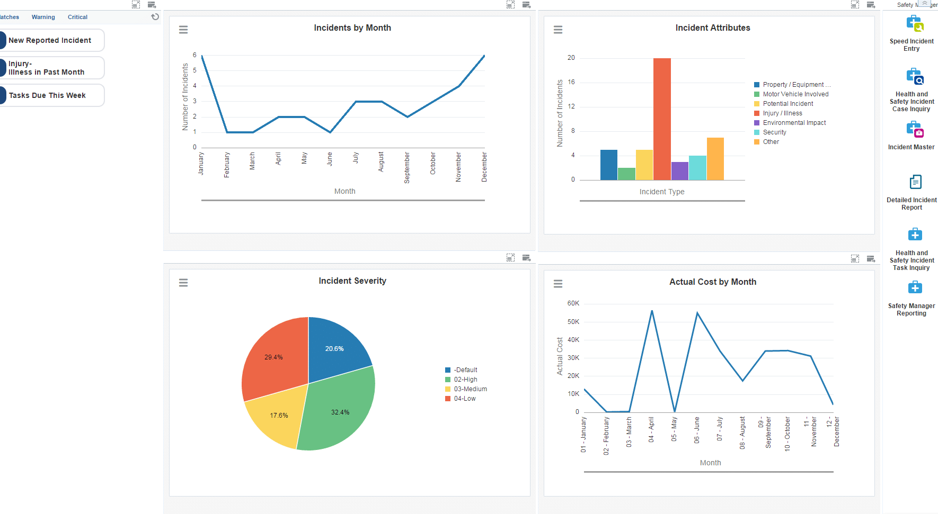
Task: Open Injury-Illness in Past Month watchlist
Action: click(52, 68)
